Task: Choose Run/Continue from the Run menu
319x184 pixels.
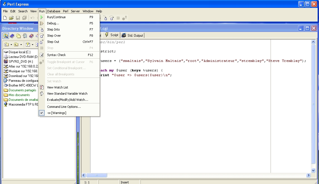Action: tap(56, 17)
